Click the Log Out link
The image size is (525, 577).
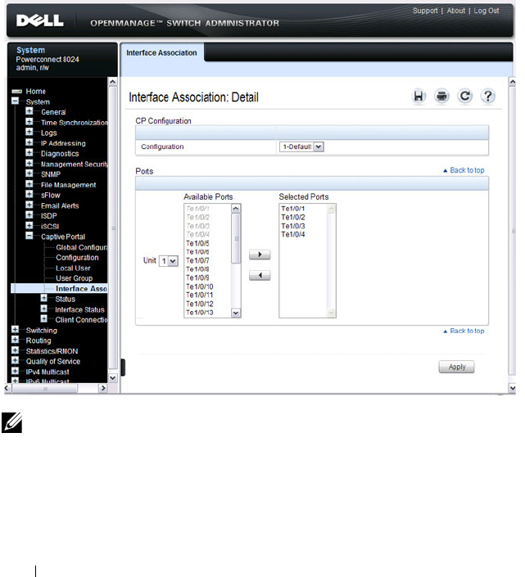pos(487,11)
